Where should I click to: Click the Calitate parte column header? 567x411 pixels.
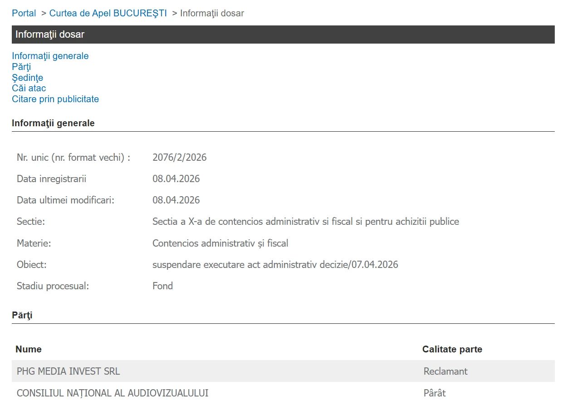(x=452, y=349)
